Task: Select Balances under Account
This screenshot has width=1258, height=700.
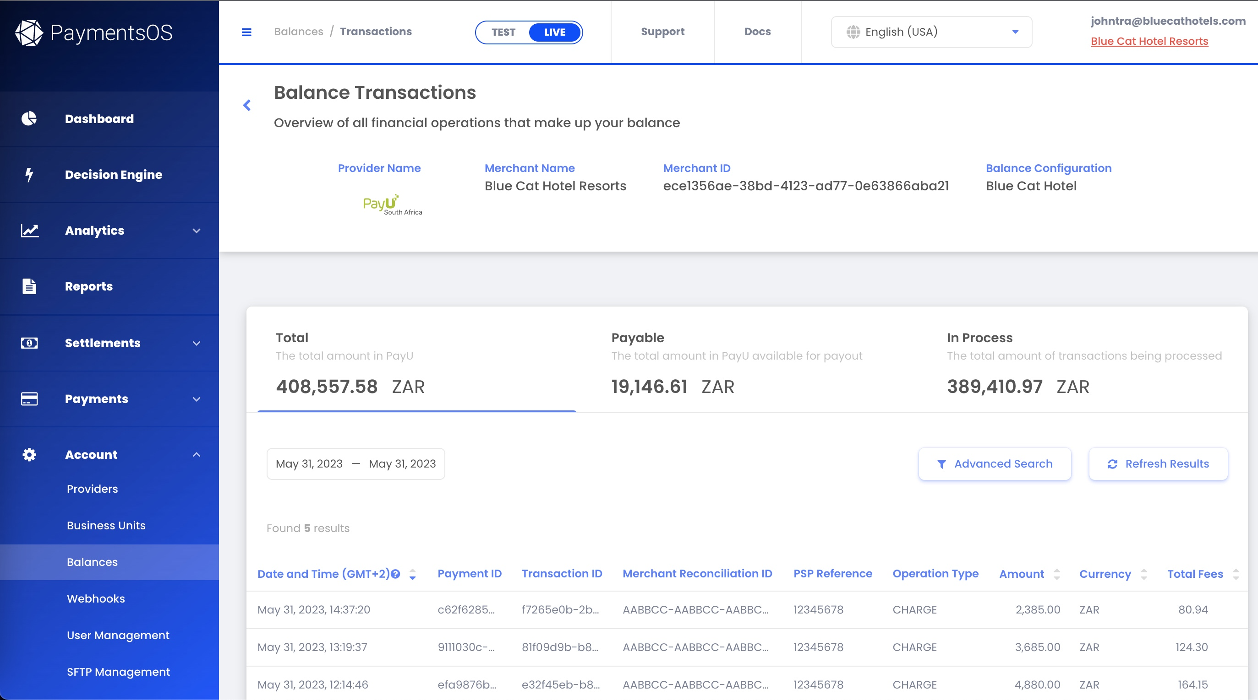Action: coord(109,562)
